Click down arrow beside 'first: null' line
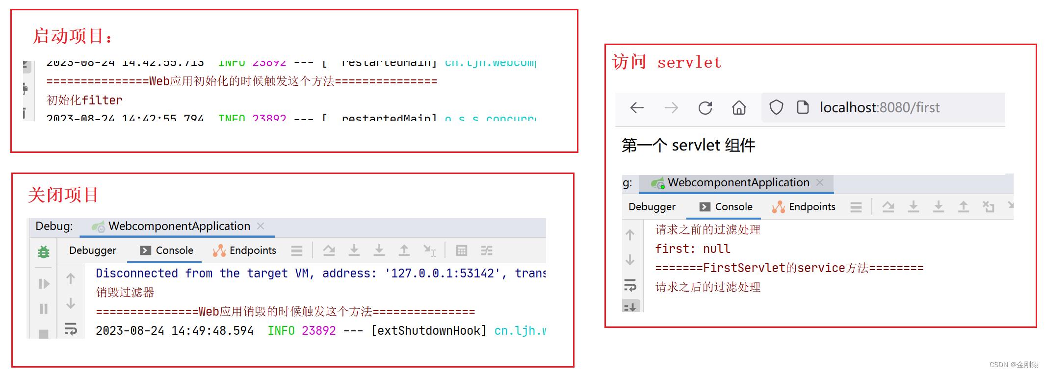The image size is (1046, 373). click(x=630, y=260)
